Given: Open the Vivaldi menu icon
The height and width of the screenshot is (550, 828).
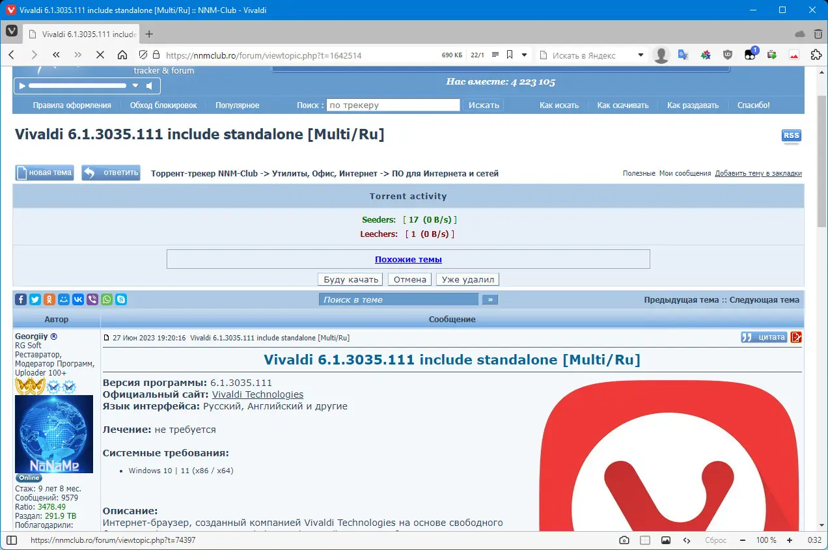Looking at the screenshot, I should (12, 31).
